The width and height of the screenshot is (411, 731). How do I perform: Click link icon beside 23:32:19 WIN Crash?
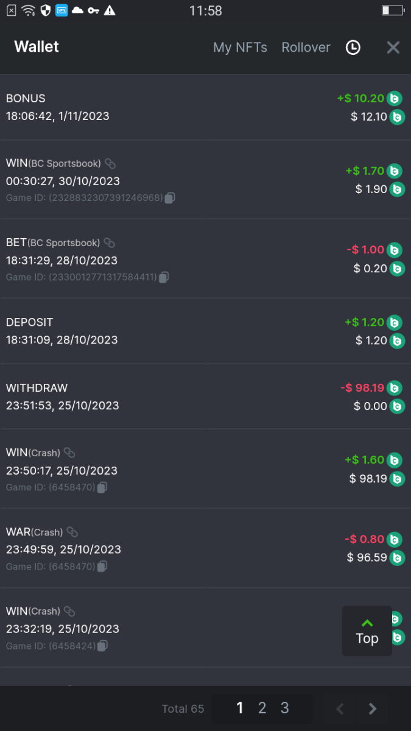[x=70, y=611]
